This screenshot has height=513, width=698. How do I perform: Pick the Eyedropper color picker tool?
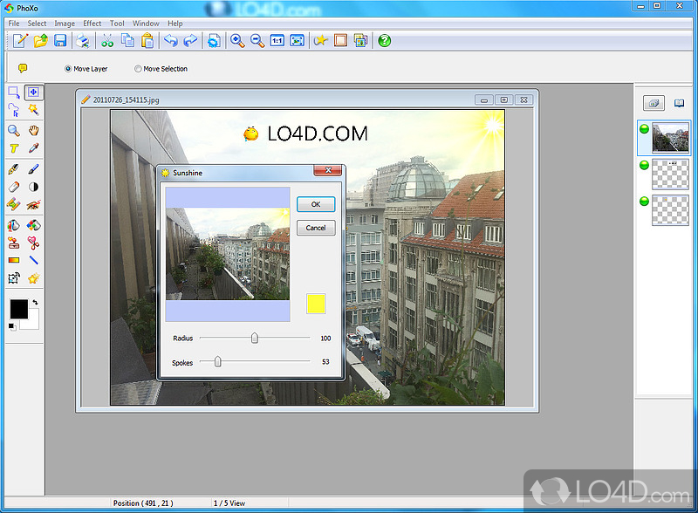(33, 149)
